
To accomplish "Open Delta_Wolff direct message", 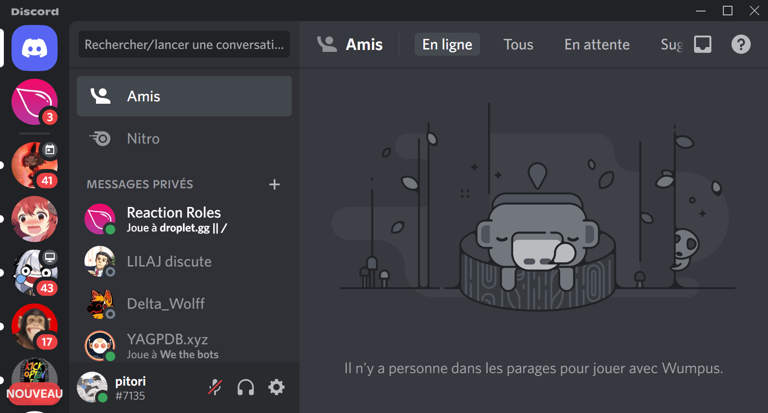I will (184, 304).
